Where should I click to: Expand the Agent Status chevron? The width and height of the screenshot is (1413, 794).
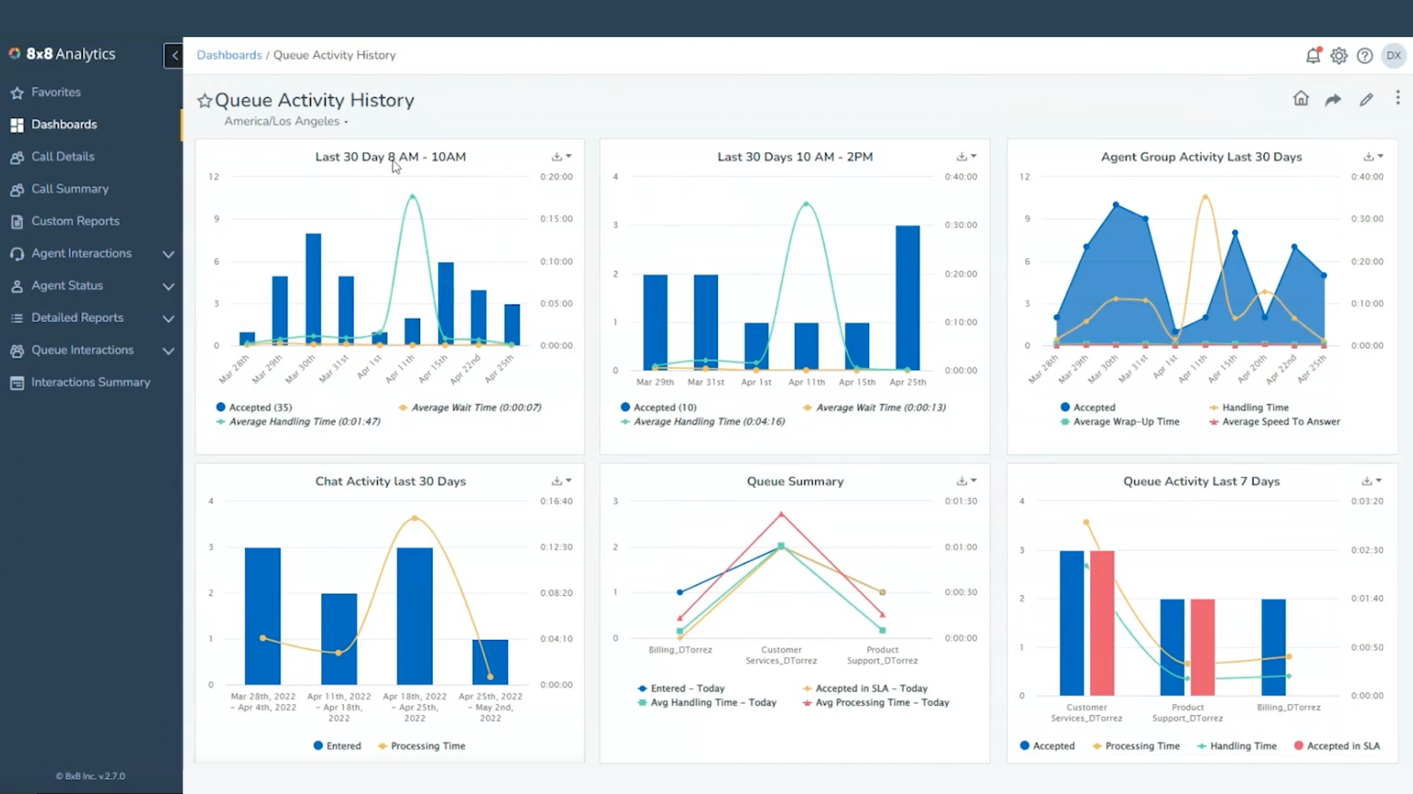(x=169, y=287)
